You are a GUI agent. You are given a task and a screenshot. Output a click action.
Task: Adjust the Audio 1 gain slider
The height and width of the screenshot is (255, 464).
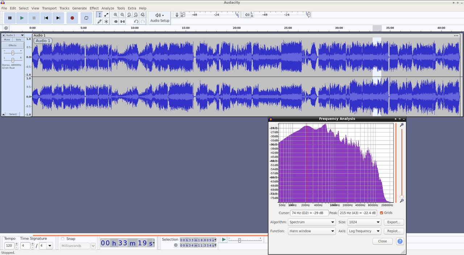[13, 53]
